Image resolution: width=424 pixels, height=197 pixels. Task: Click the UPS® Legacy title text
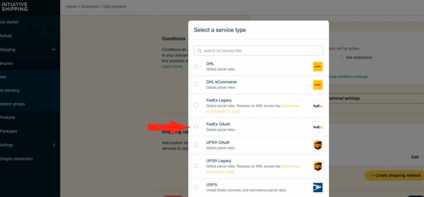click(x=219, y=161)
